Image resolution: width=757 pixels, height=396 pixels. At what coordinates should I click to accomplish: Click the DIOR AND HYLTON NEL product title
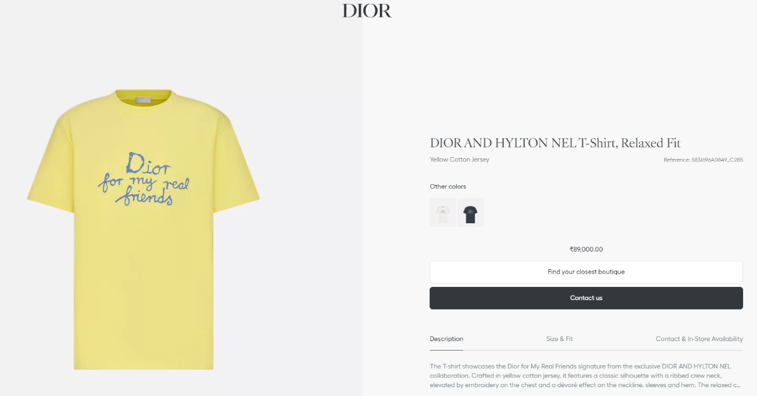point(555,143)
